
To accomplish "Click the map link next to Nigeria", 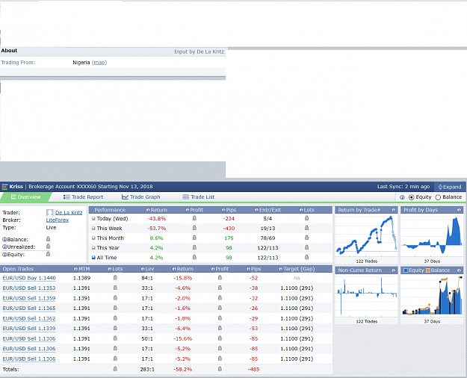I will (x=99, y=63).
